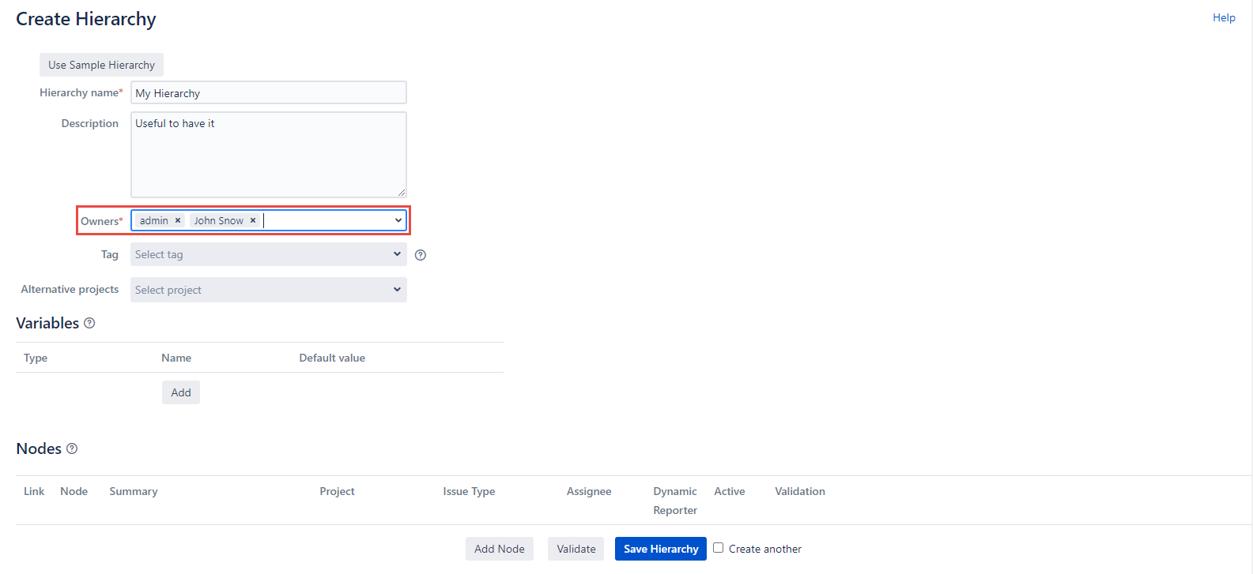Open the Help link
The width and height of the screenshot is (1253, 574).
click(x=1223, y=17)
